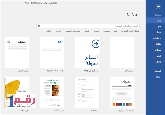Select the student report butterfly template
The image size is (165, 115).
coord(17,92)
